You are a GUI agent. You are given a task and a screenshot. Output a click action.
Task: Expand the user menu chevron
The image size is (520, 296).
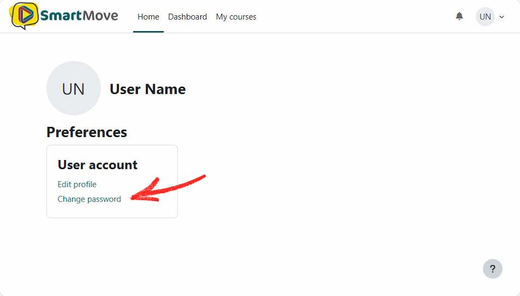502,17
